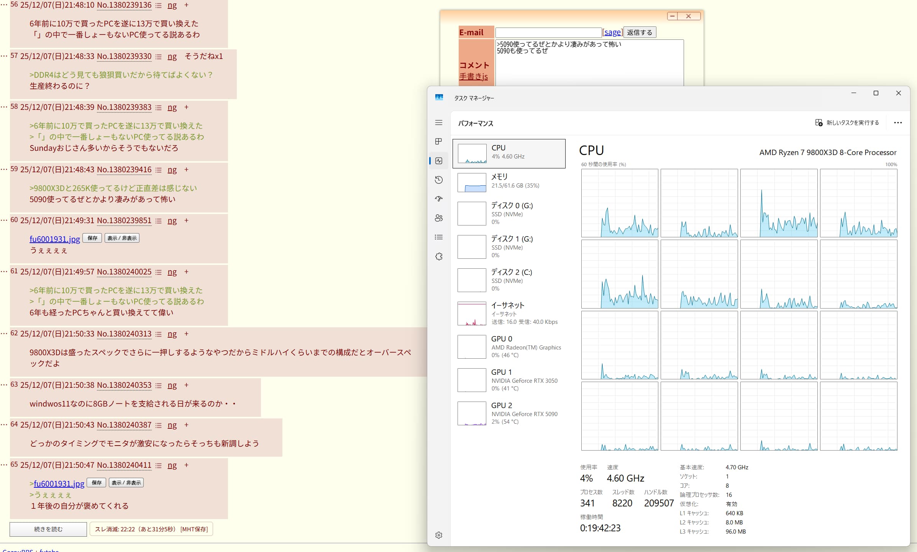Open the Processes page icon

click(x=439, y=142)
